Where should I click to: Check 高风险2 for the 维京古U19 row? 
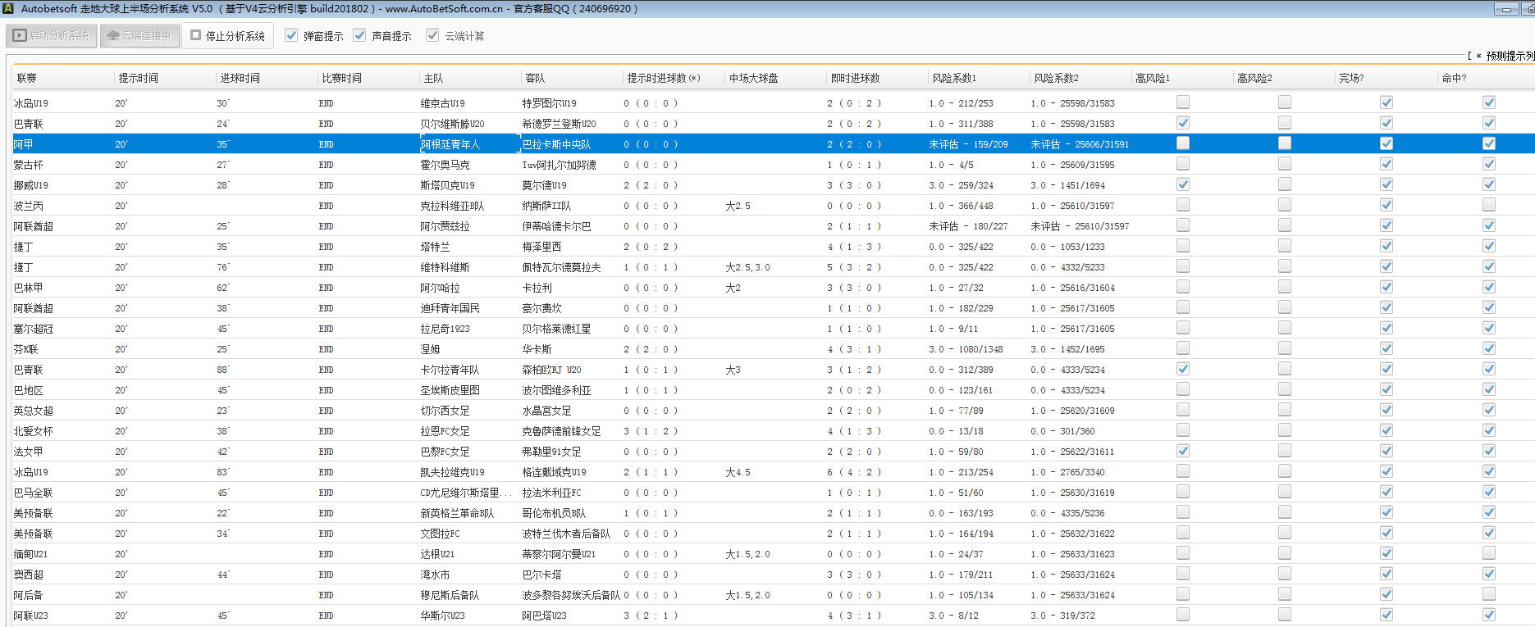(x=1284, y=102)
